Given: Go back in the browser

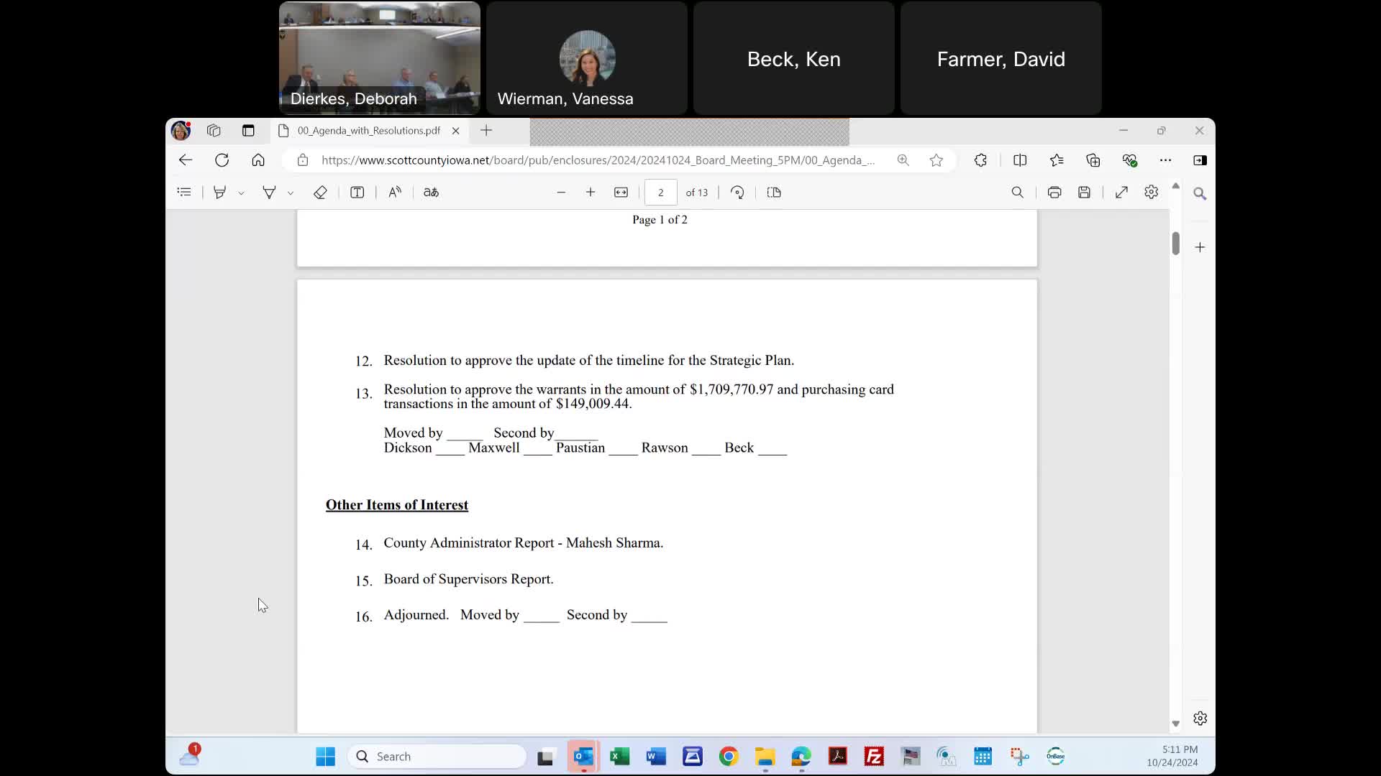Looking at the screenshot, I should (x=186, y=160).
